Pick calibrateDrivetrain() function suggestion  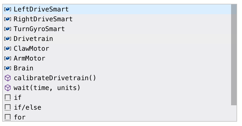55,78
